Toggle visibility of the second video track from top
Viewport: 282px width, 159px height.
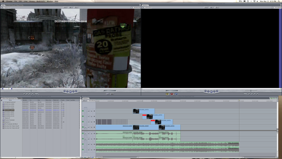[x=83, y=116]
